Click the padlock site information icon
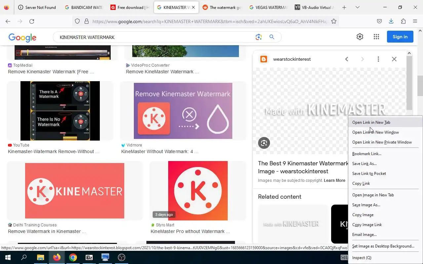This screenshot has width=423, height=264. (x=87, y=21)
